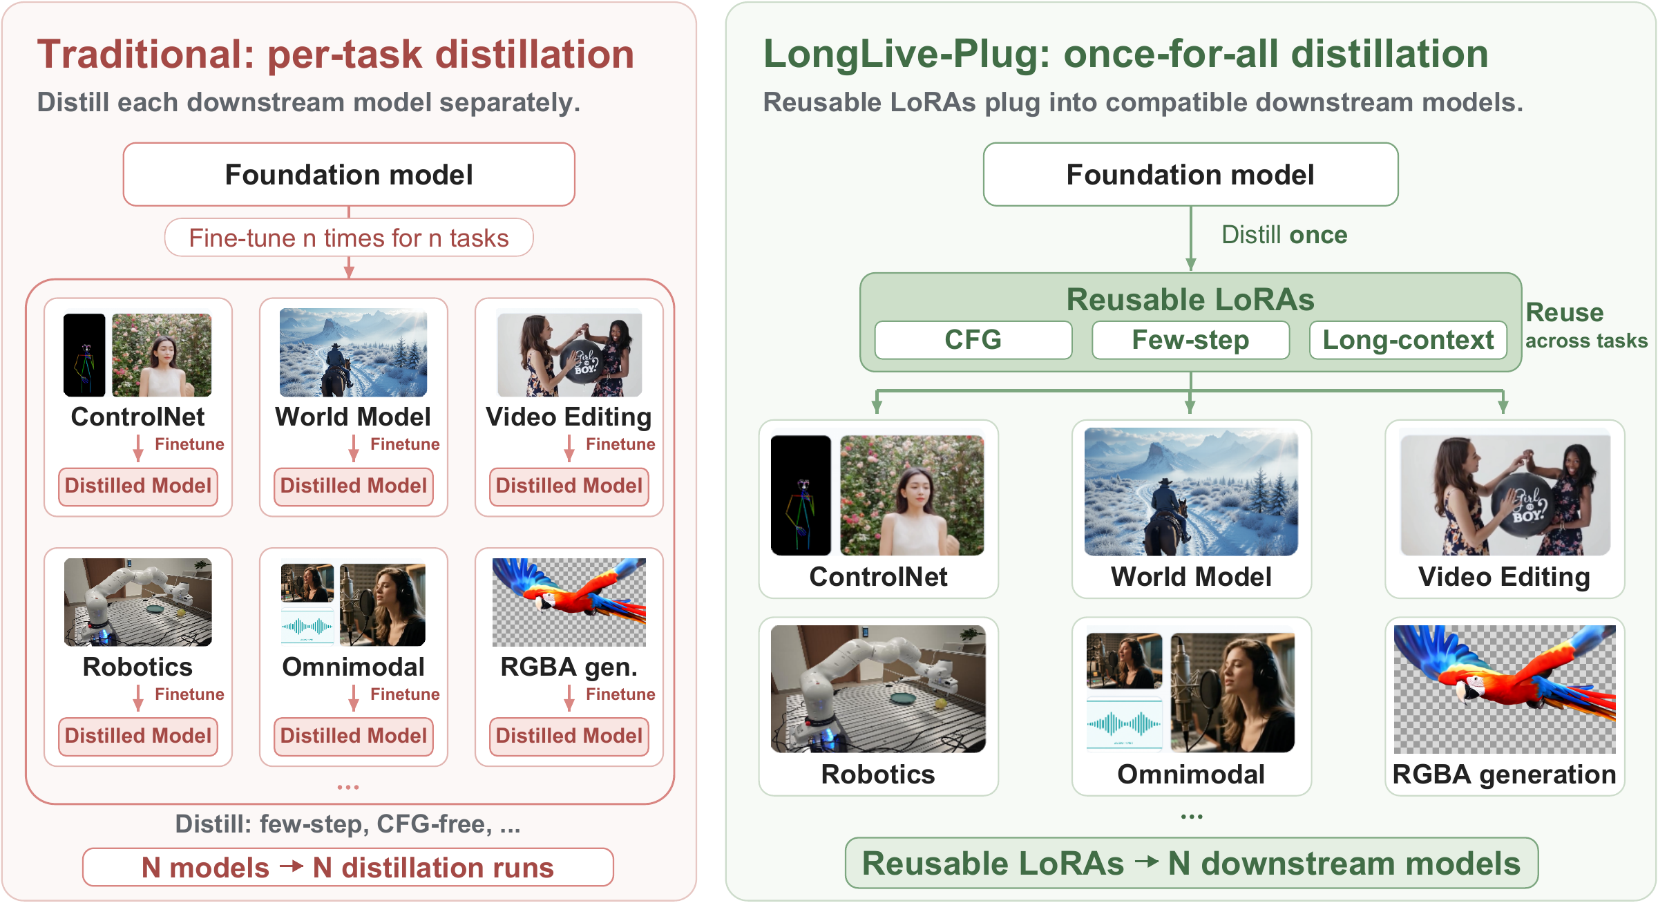Click the robot arm image in LongLive-Plug panel
1658x903 pixels.
[878, 689]
